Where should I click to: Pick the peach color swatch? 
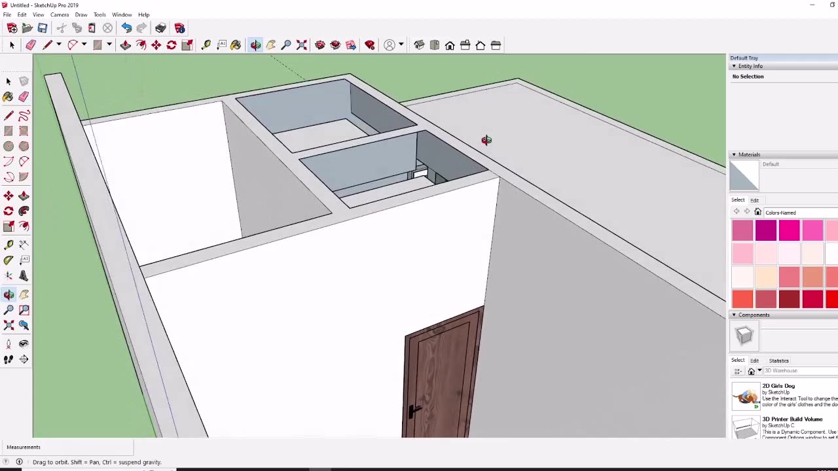click(766, 276)
